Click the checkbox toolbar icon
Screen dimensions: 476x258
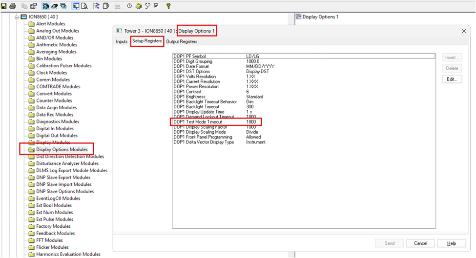[156, 5]
